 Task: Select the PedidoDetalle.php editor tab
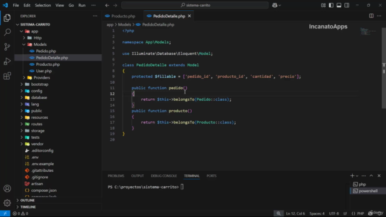(169, 16)
